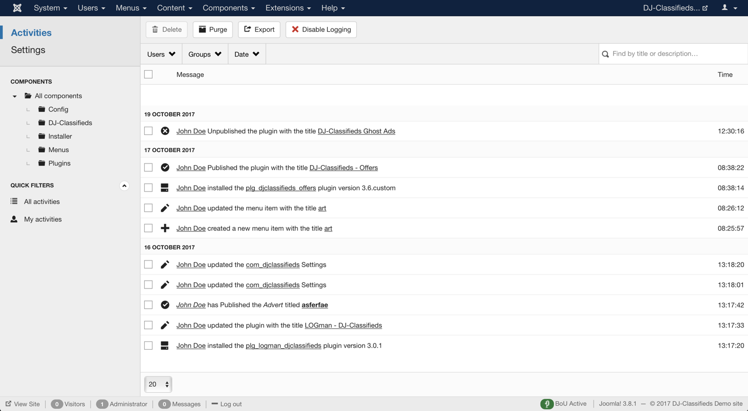Click All activities list icon
This screenshot has height=411, width=748.
pos(14,201)
